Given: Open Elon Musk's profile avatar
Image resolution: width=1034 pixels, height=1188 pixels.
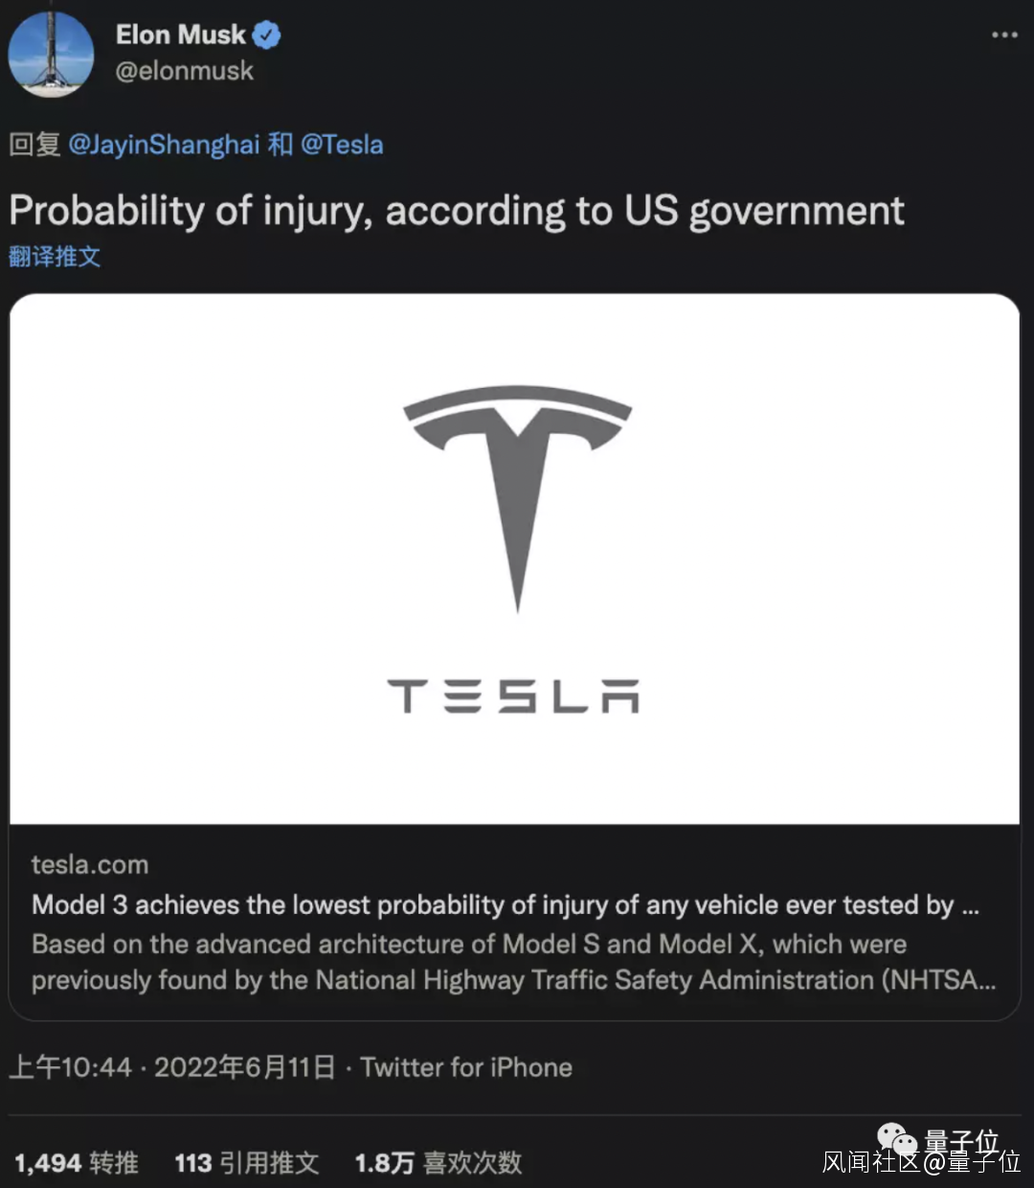Looking at the screenshot, I should coord(51,54).
